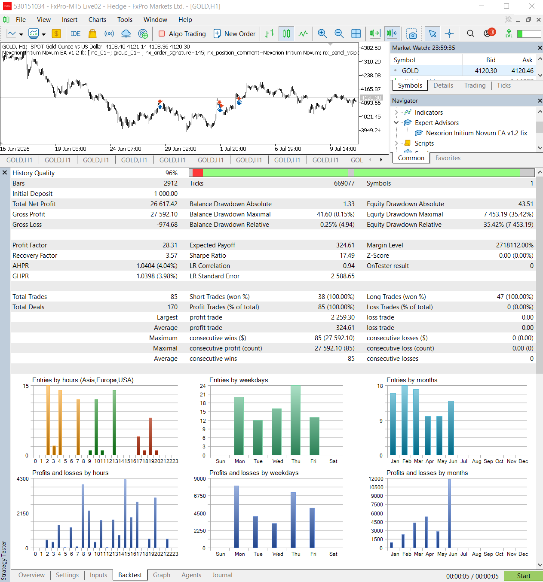
Task: Open the Inputs tab in tester
Action: (98, 575)
